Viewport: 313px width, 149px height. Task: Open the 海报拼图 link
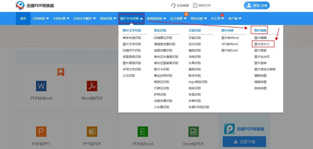click(260, 82)
